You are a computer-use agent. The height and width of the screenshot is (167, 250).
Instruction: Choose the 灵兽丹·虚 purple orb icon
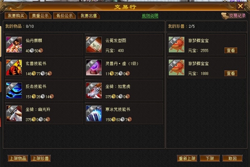pyautogui.click(x=94, y=68)
